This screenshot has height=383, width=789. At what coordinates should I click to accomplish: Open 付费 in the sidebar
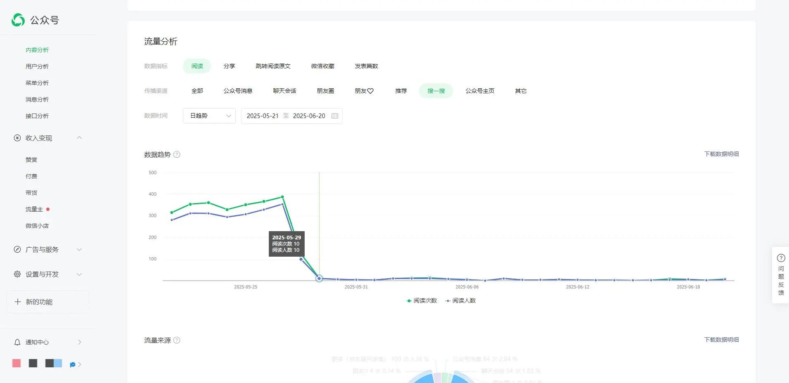point(31,176)
